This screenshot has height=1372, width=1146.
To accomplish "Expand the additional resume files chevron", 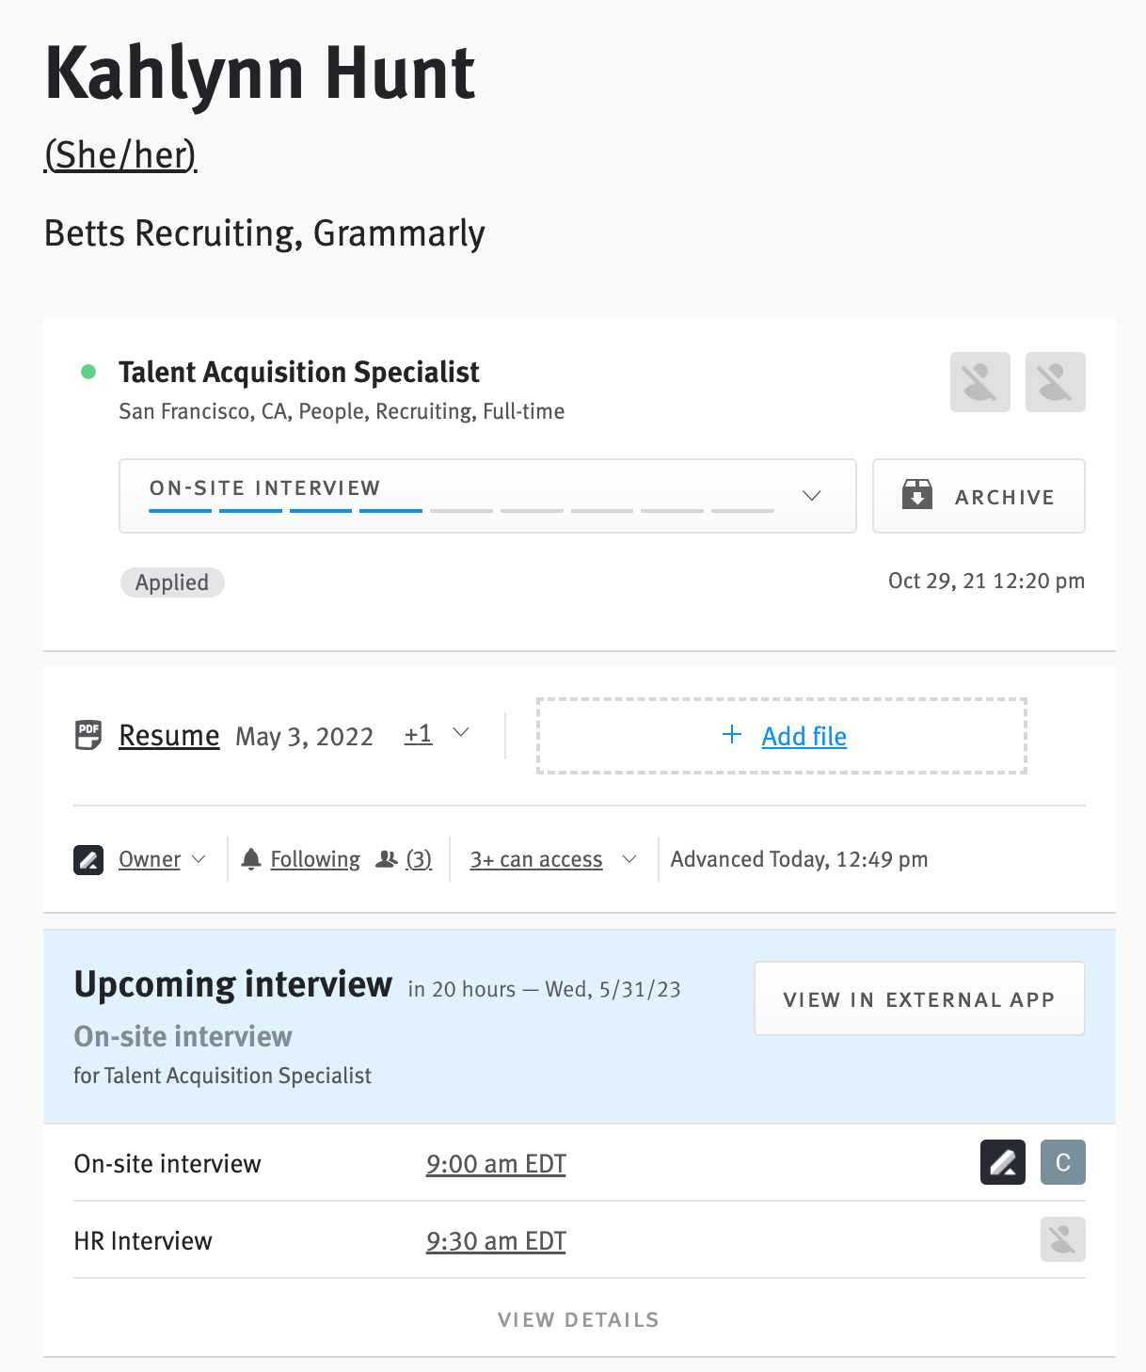I will coord(461,733).
